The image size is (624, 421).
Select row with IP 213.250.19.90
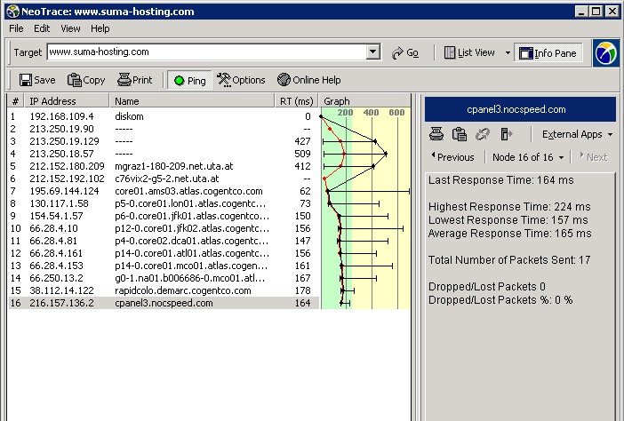(x=164, y=129)
